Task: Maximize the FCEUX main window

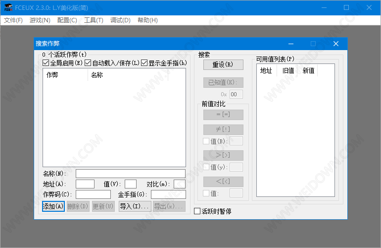Action: 346,7
